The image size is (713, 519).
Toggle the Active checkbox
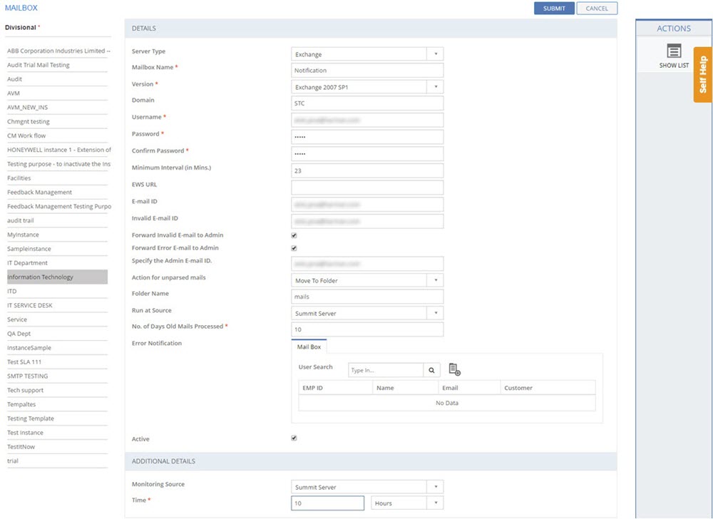click(294, 438)
